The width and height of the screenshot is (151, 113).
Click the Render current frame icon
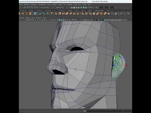tap(74, 8)
